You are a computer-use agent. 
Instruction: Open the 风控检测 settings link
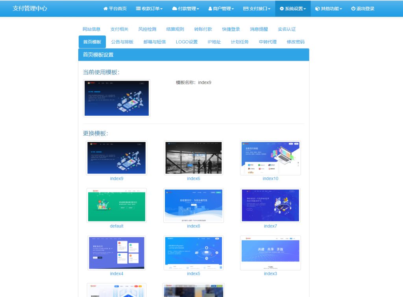148,29
